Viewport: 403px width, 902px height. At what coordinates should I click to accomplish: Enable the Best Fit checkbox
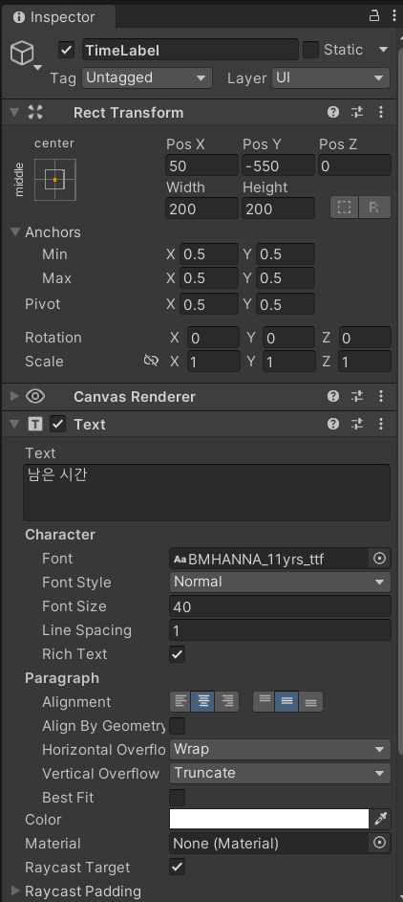pyautogui.click(x=177, y=798)
